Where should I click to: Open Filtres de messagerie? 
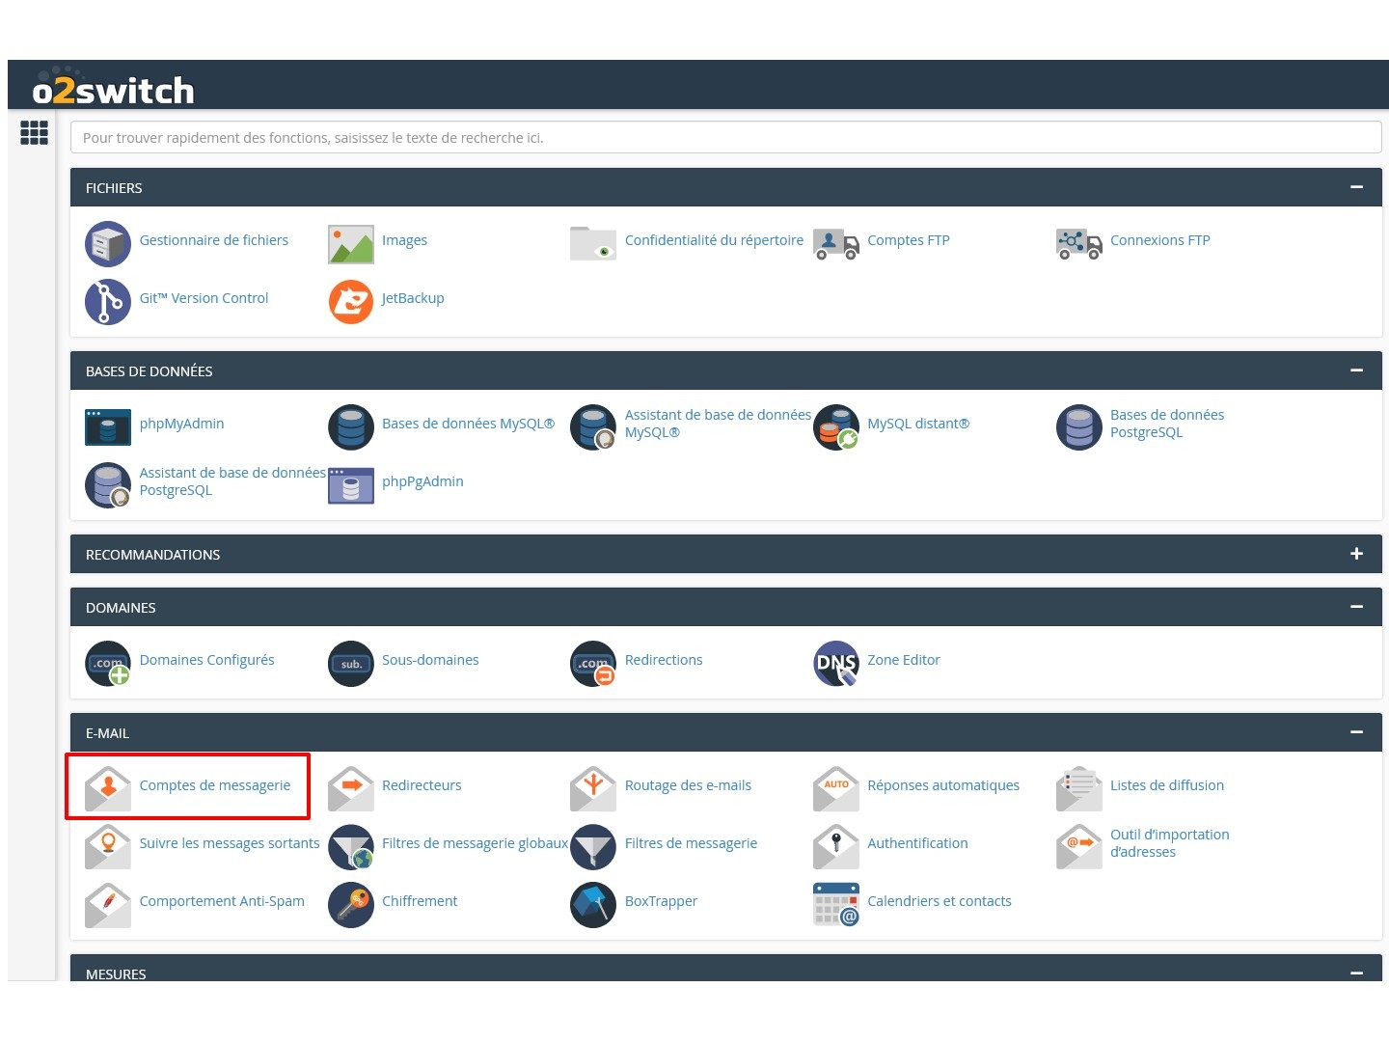coord(691,843)
